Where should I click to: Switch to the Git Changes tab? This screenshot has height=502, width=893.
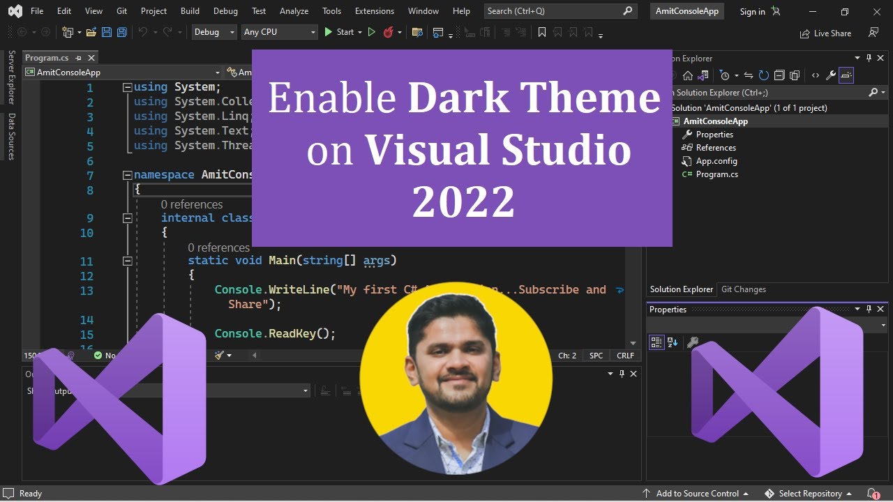click(743, 289)
